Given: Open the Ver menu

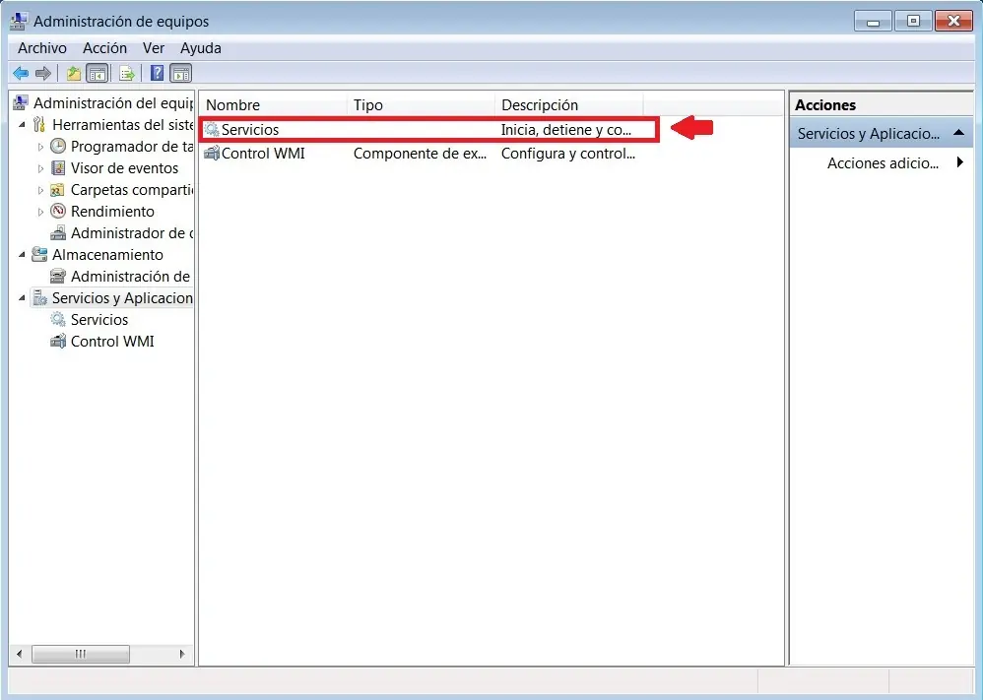Looking at the screenshot, I should [x=154, y=48].
